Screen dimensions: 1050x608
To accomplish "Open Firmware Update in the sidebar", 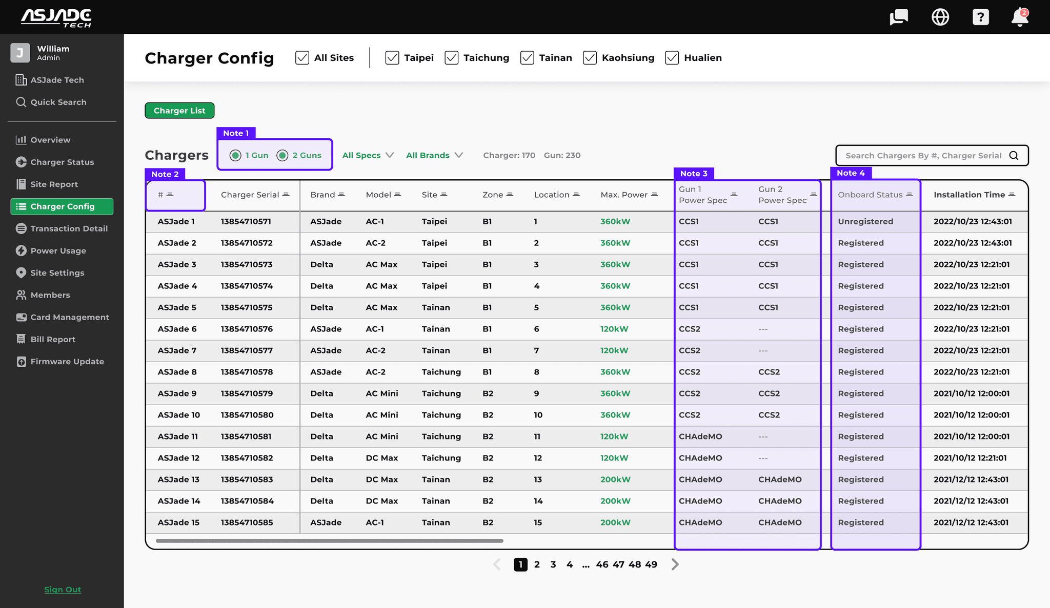I will tap(67, 362).
